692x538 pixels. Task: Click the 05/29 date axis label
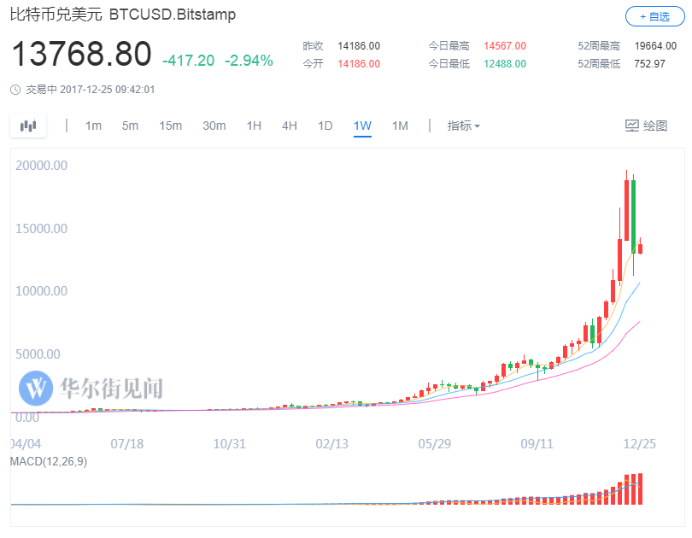(435, 443)
